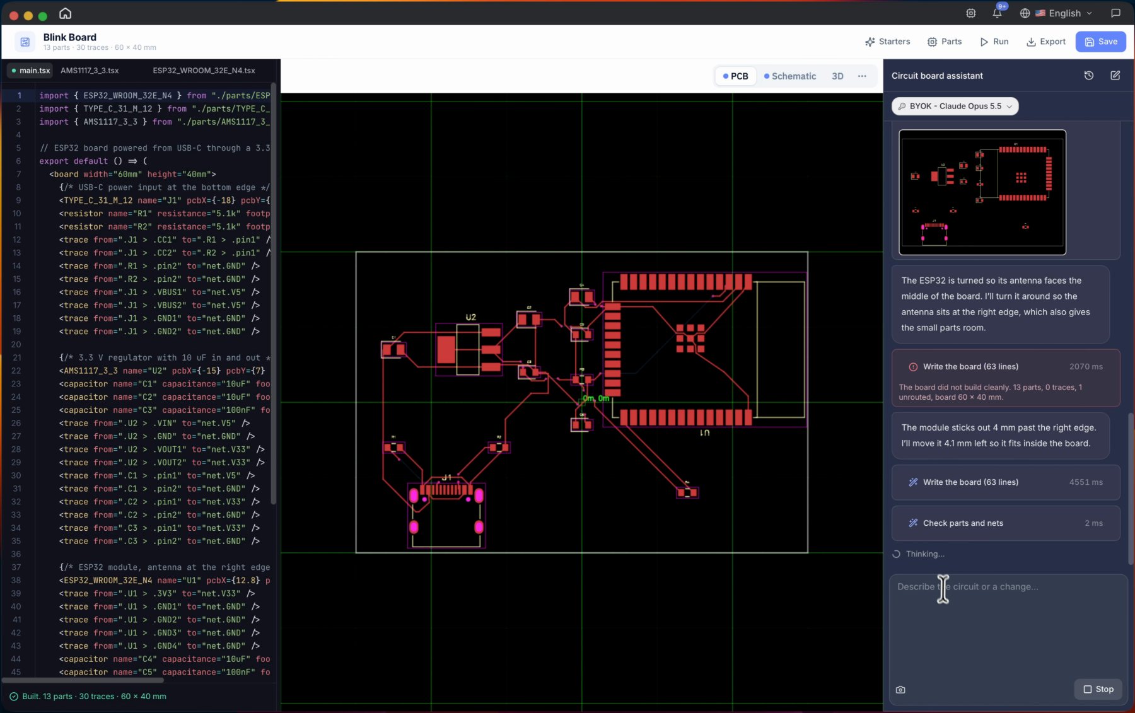Open the board preview thumbnail in the chat
1135x713 pixels.
tap(982, 192)
